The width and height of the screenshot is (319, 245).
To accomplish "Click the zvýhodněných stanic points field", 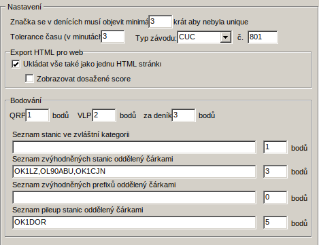I will point(275,172).
